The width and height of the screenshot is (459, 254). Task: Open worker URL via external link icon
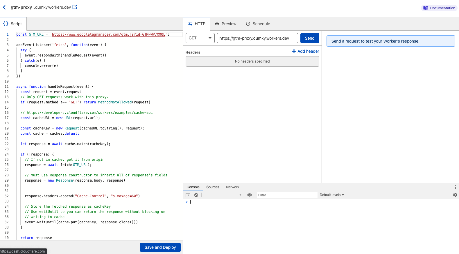75,7
